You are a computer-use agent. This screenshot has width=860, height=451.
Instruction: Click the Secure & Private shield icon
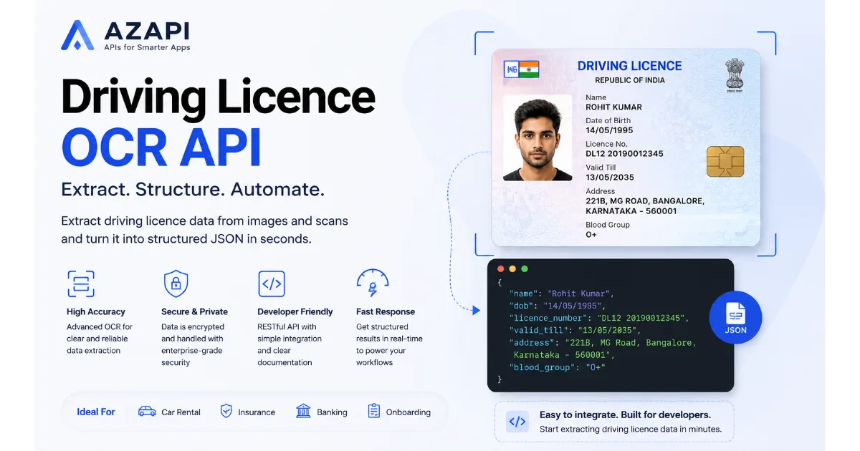[176, 283]
